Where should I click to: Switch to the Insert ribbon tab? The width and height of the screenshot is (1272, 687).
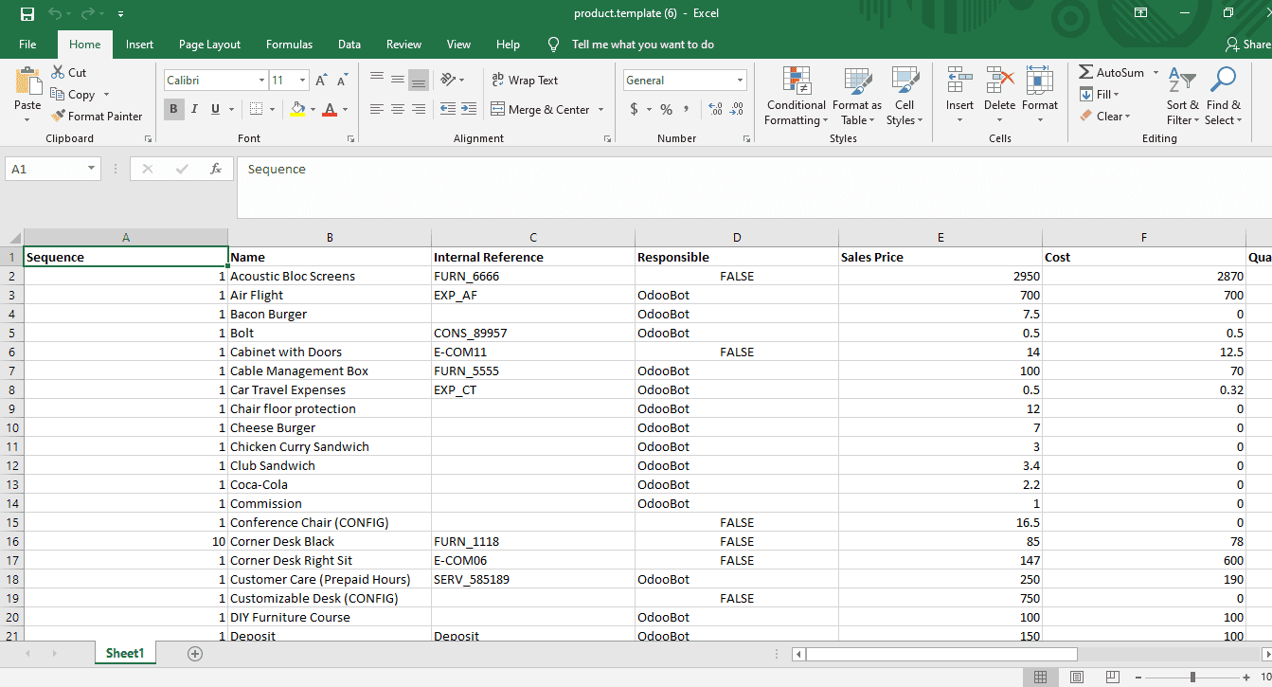pos(139,45)
